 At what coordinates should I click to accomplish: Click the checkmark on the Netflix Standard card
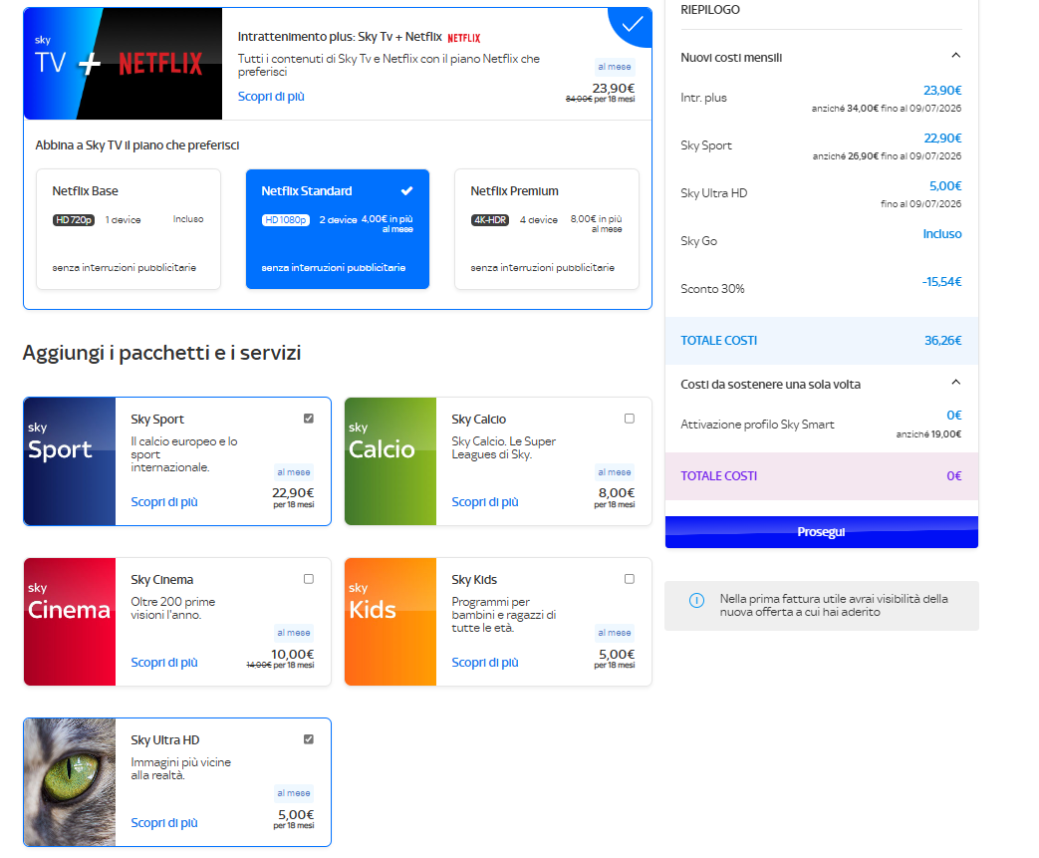pos(406,191)
